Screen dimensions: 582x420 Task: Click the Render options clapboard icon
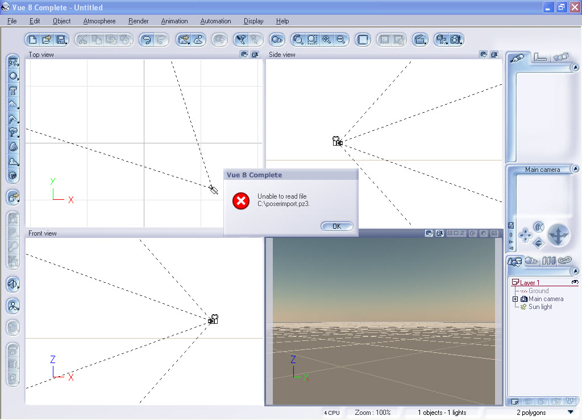pos(420,40)
